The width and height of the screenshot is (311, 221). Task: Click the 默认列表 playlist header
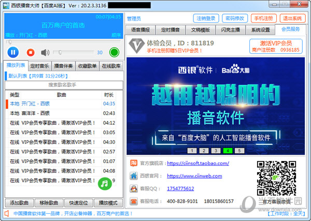coord(64,76)
